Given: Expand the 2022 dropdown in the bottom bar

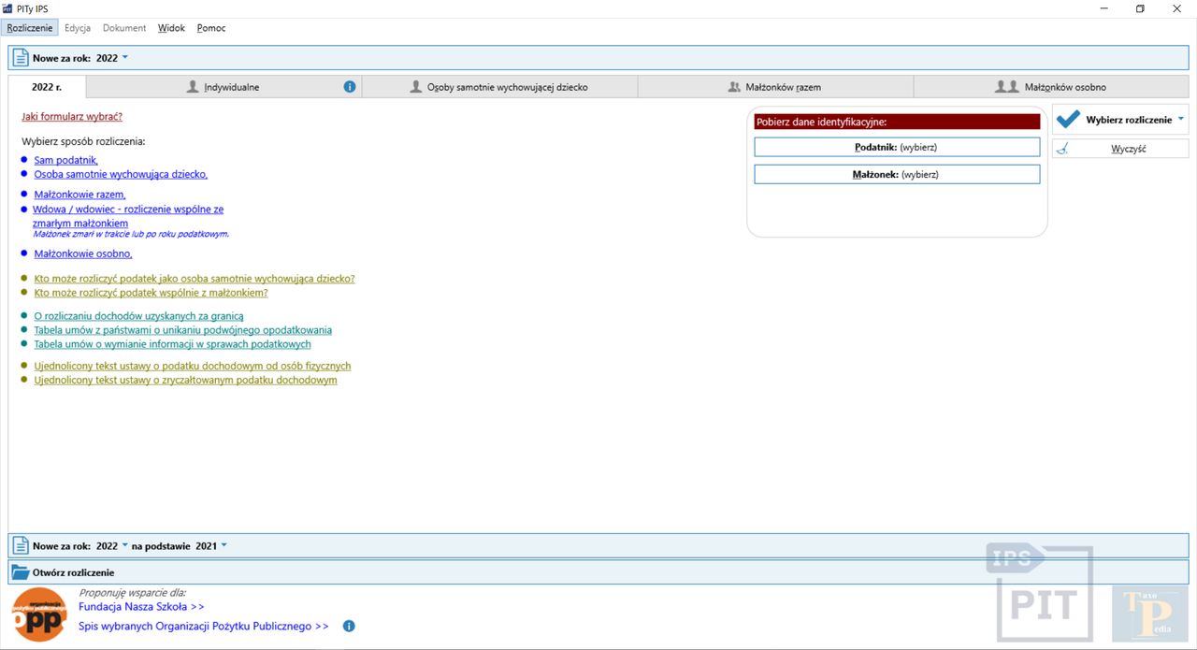Looking at the screenshot, I should coord(125,545).
